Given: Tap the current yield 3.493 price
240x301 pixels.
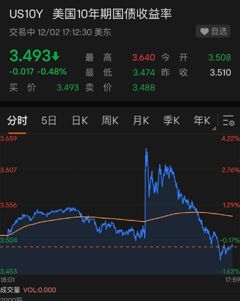Looking at the screenshot, I should [30, 56].
